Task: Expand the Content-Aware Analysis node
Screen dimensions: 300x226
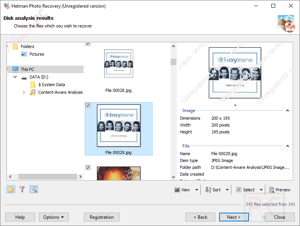Action: (24, 92)
